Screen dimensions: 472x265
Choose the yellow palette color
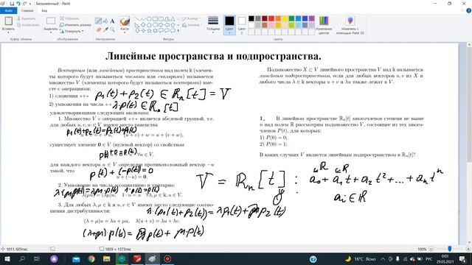(x=285, y=18)
